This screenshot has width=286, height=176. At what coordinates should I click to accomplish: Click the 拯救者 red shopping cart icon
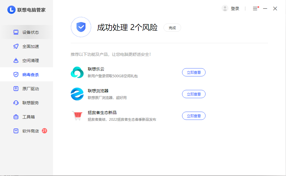point(77,115)
